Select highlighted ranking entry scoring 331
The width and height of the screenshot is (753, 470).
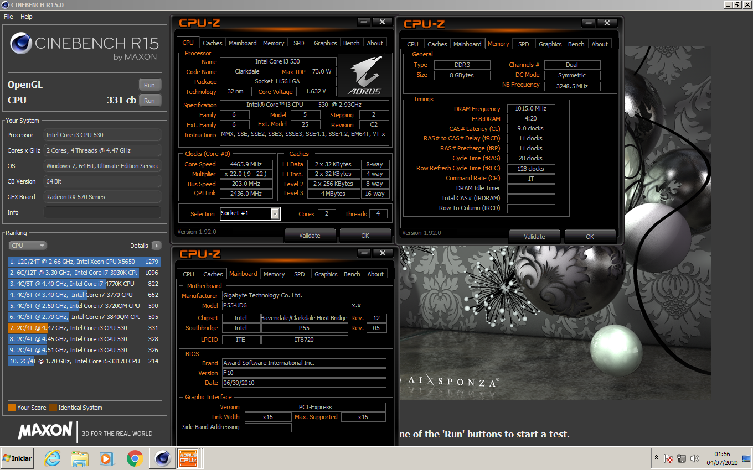click(84, 328)
